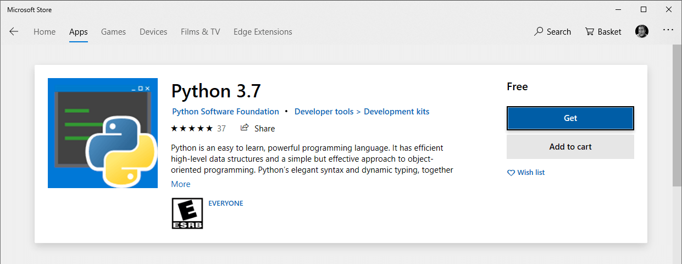This screenshot has height=264, width=682.
Task: Add Python 3.7 to Wish list
Action: [526, 173]
